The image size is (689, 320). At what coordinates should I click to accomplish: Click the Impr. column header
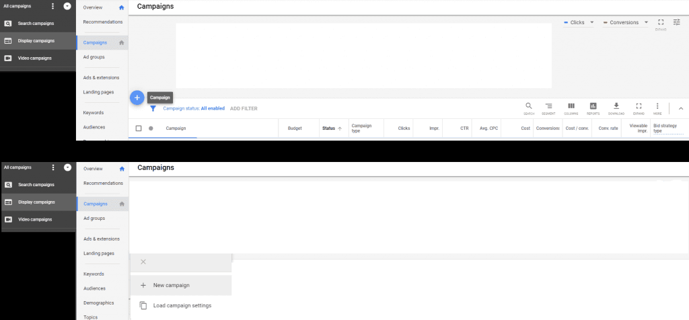tap(435, 128)
